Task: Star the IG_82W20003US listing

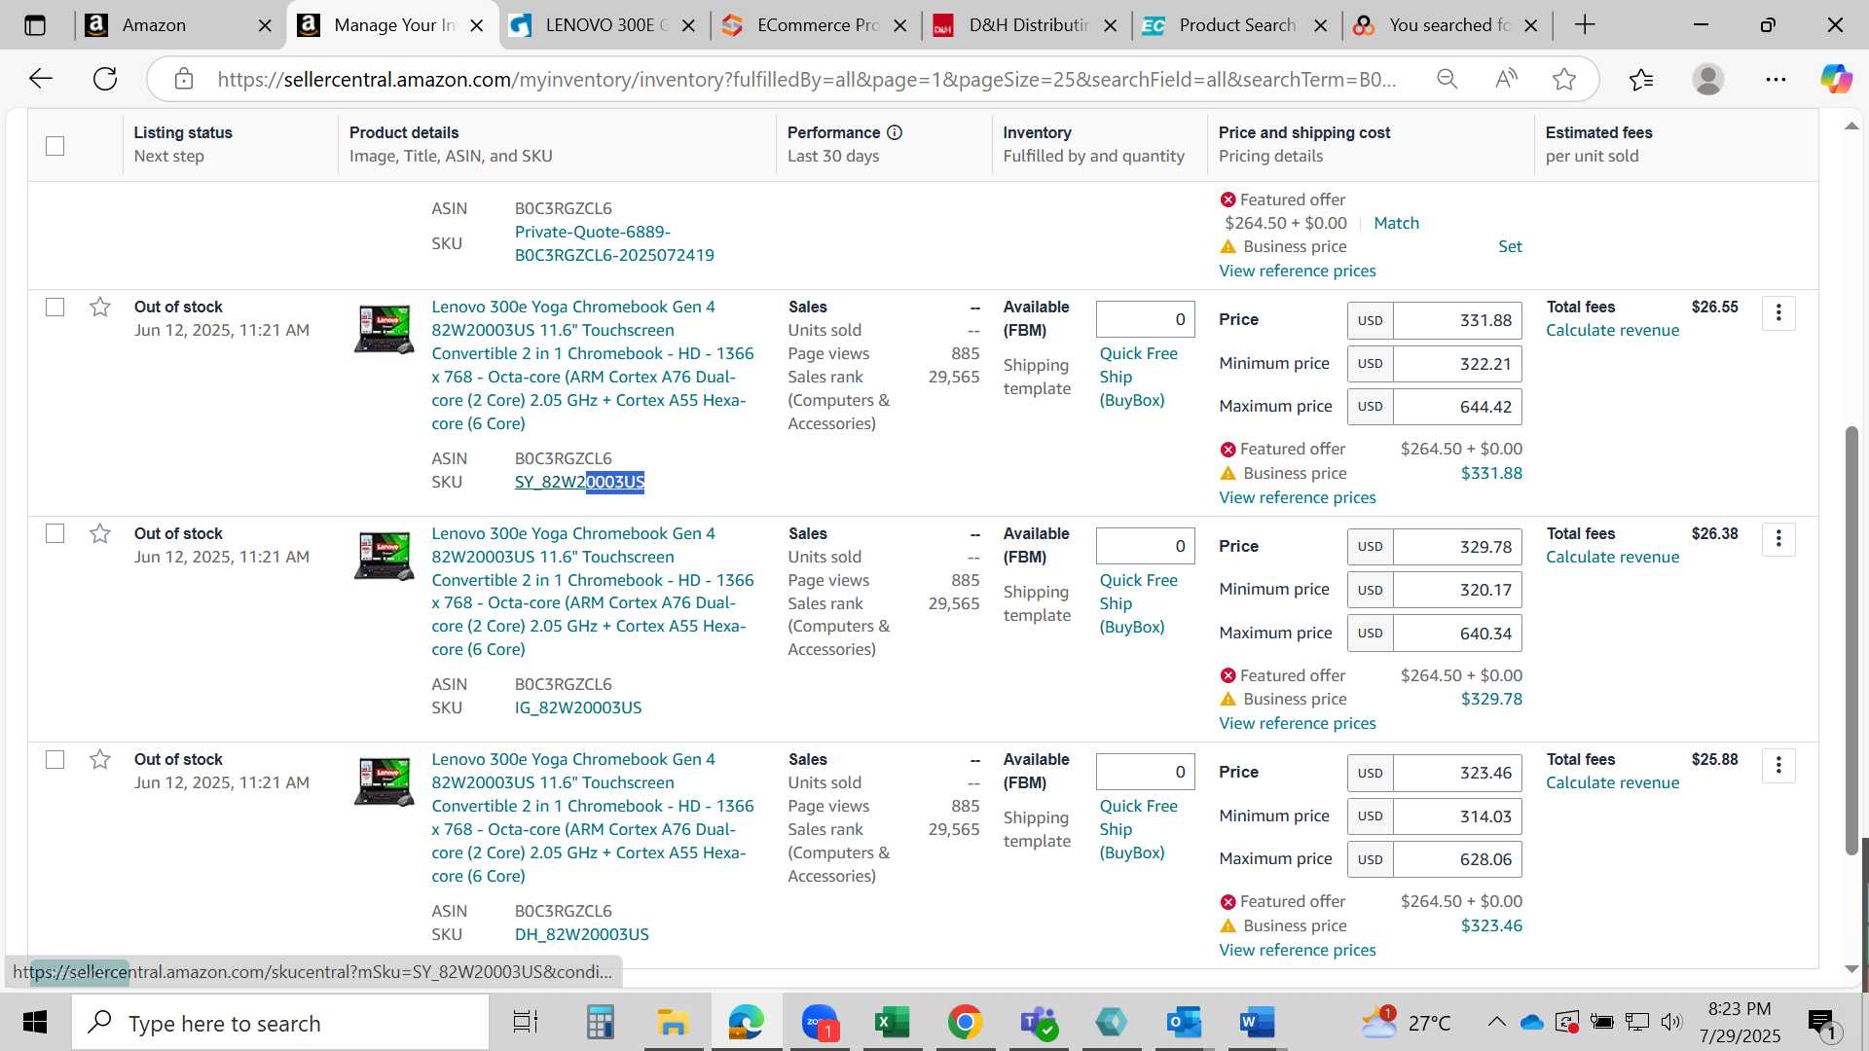Action: (99, 533)
